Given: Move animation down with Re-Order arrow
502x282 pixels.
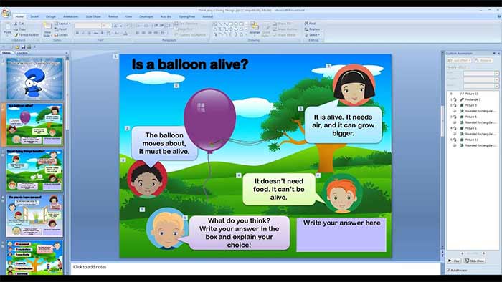Looking at the screenshot, I should (484, 253).
